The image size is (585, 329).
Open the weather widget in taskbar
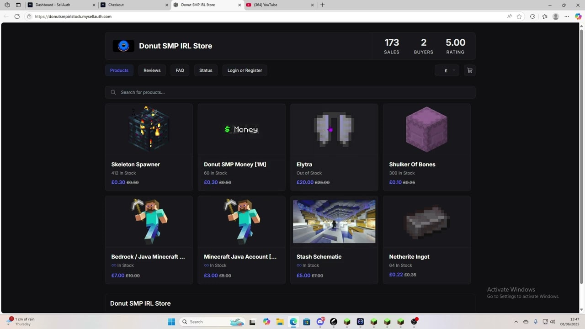point(21,322)
